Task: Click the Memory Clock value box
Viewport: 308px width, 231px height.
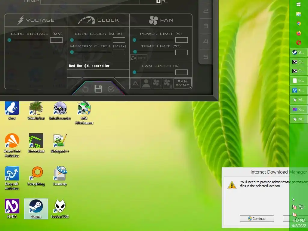Action: pyautogui.click(x=119, y=52)
